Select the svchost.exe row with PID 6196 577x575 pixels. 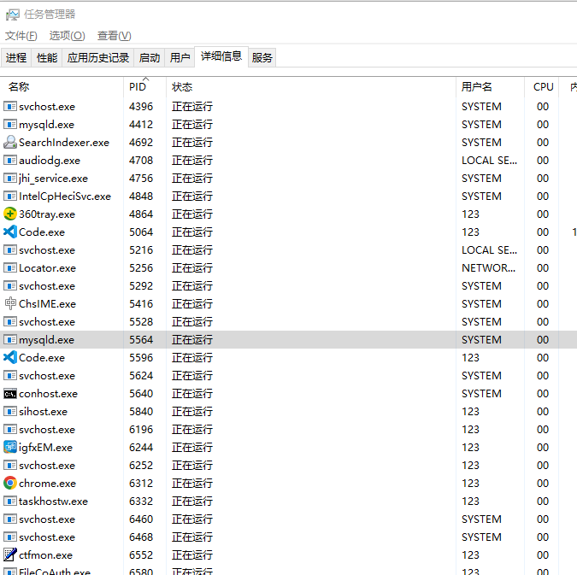[289, 429]
